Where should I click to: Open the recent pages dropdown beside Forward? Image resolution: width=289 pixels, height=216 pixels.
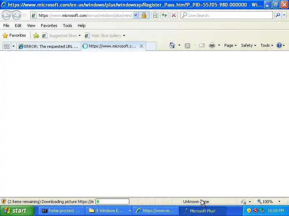[24, 15]
